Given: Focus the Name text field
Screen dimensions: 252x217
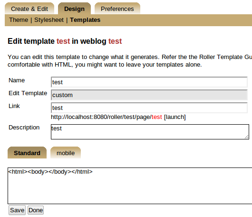Looking at the screenshot, I should [149, 82].
